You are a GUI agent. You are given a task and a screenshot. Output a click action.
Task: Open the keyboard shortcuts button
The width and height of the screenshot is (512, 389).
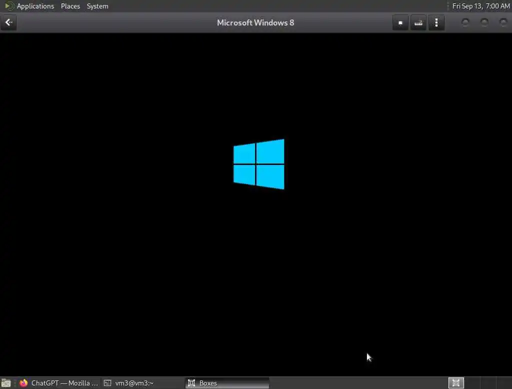[x=418, y=22]
